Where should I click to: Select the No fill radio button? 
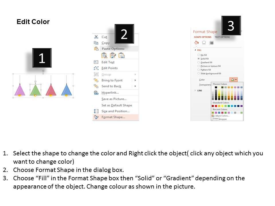(199, 55)
